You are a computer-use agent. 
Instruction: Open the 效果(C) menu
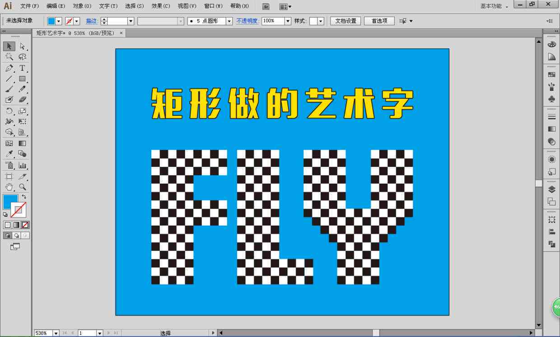pyautogui.click(x=161, y=6)
